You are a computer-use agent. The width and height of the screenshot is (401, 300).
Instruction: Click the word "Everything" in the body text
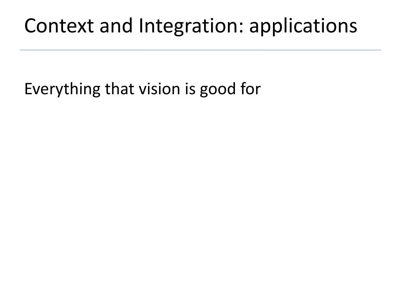click(62, 89)
